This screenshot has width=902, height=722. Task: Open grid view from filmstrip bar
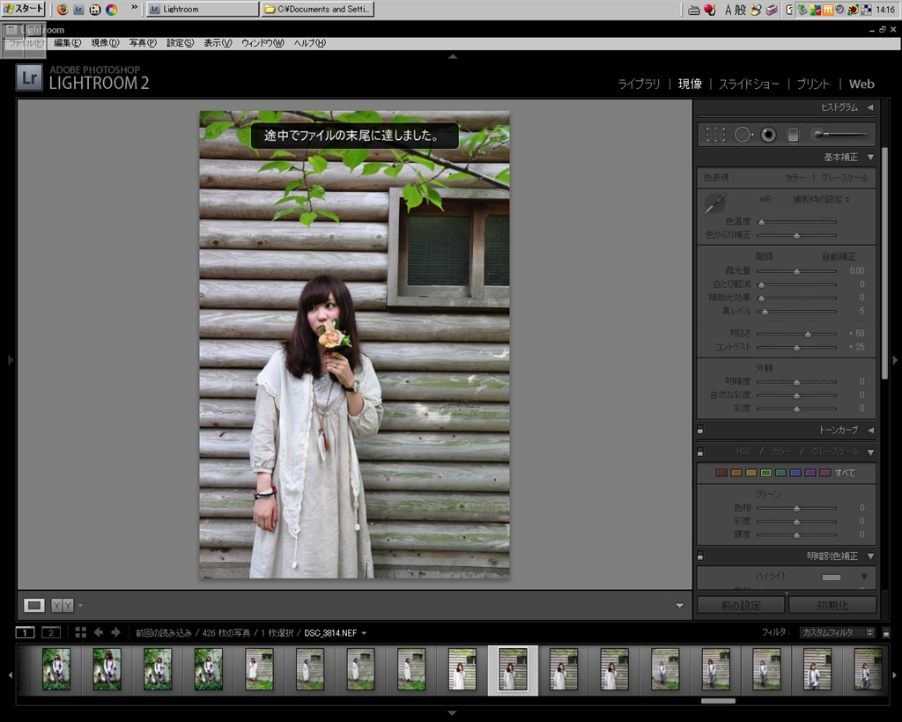point(80,632)
